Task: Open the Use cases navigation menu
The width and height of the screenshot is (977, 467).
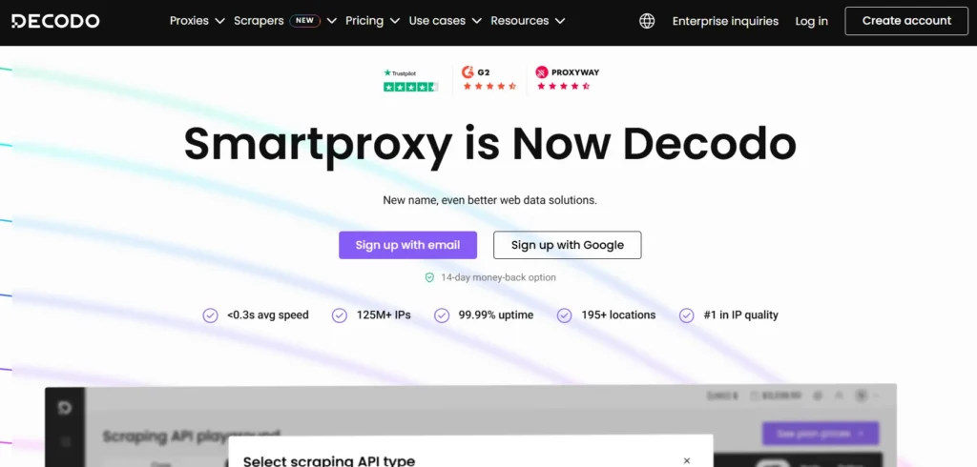Action: 437,21
